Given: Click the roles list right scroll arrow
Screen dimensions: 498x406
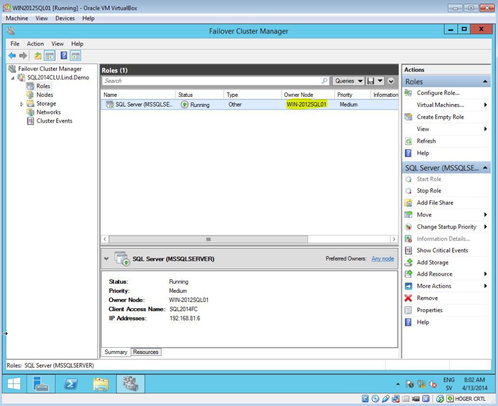Looking at the screenshot, I should 394,239.
